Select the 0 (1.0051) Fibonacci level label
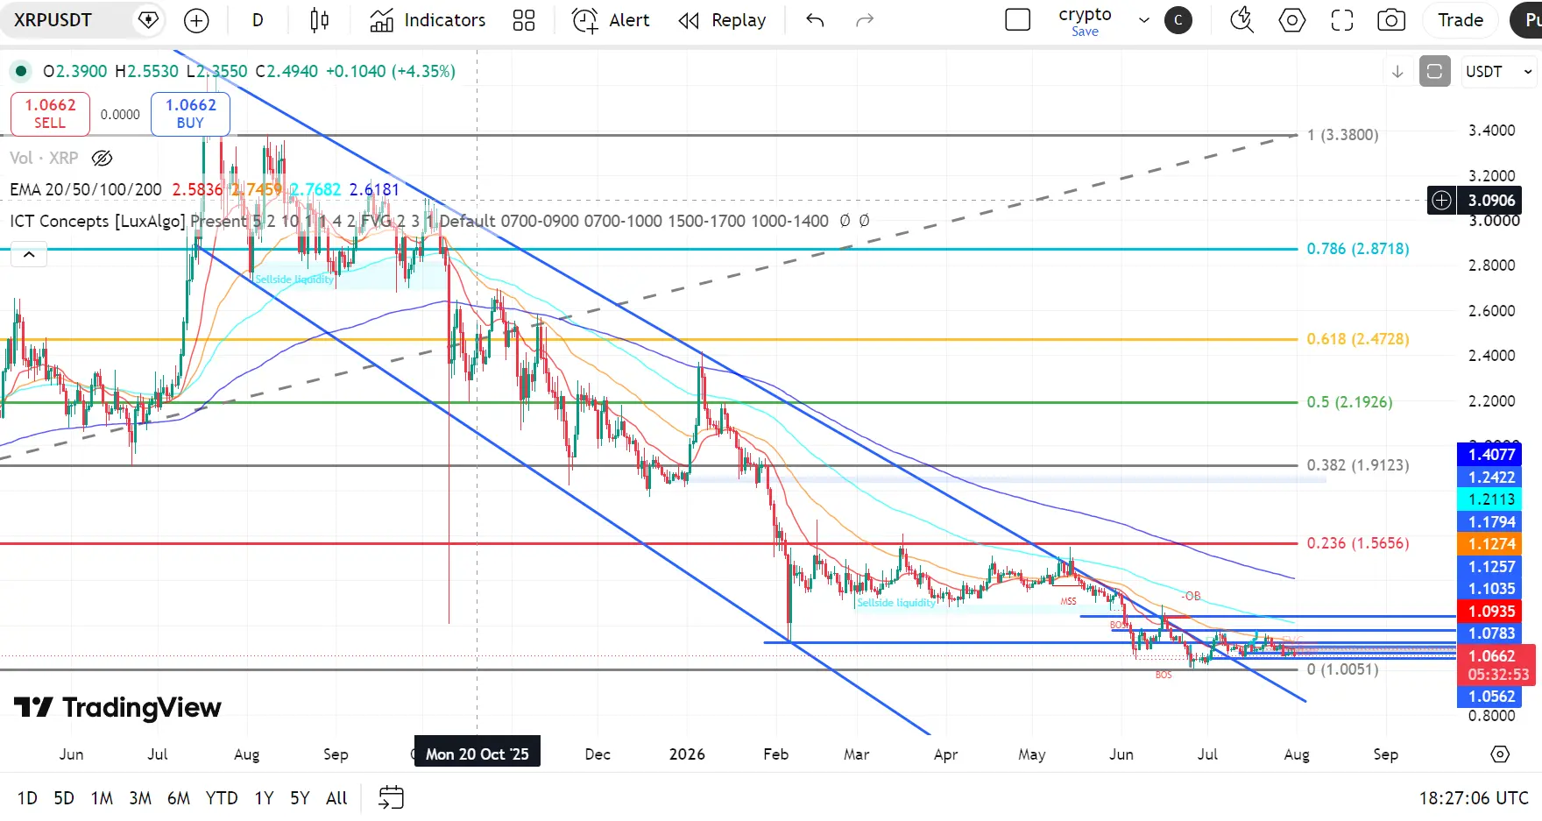The height and width of the screenshot is (821, 1542). tap(1343, 669)
